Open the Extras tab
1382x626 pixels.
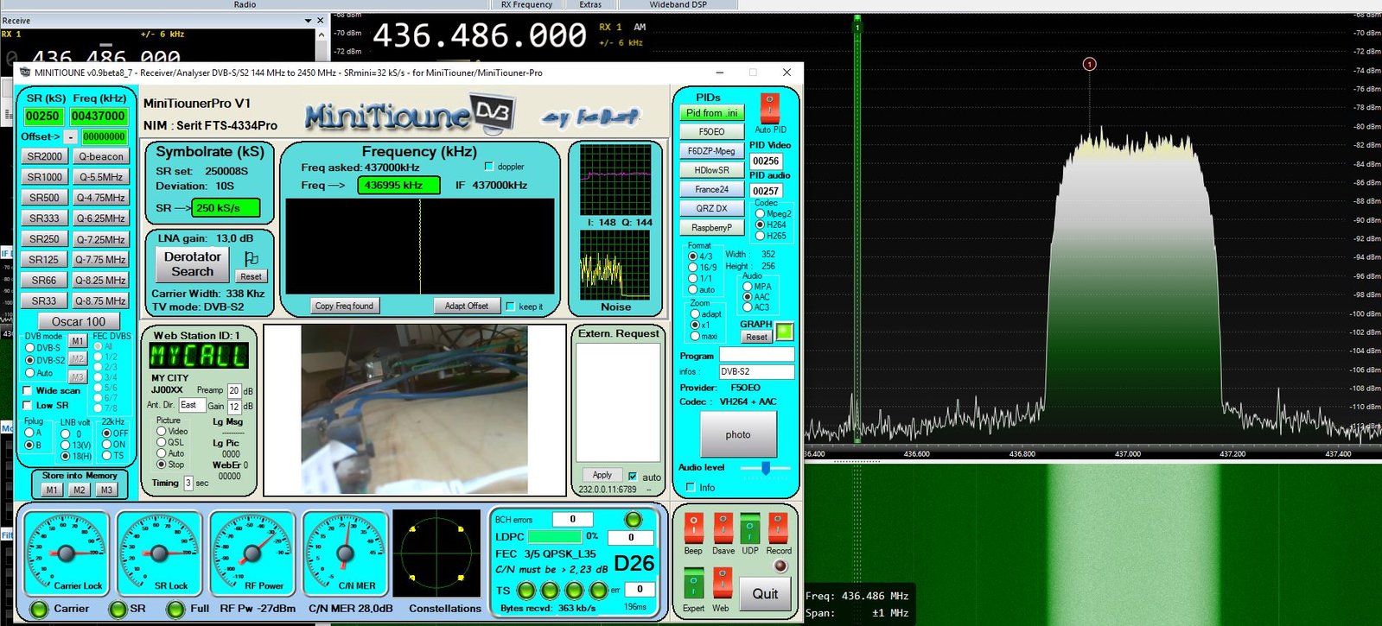[590, 4]
